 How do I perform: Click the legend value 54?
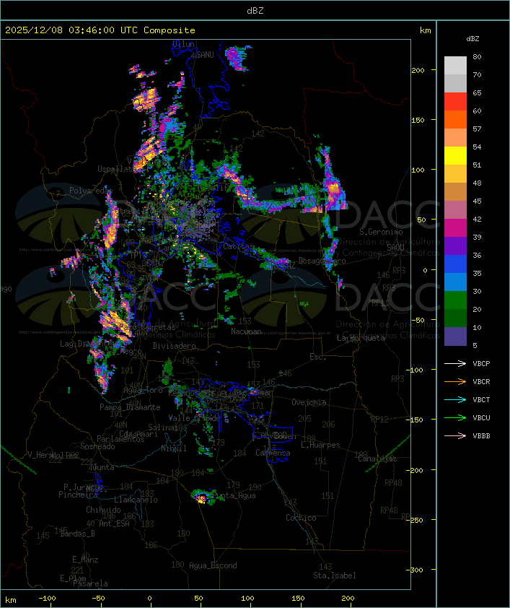477,147
